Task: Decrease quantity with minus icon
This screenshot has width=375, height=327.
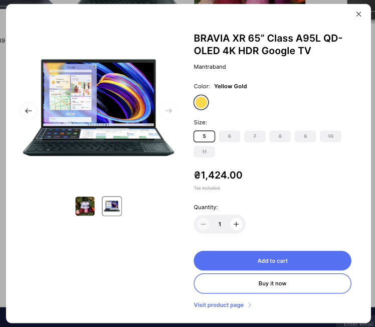Action: point(203,224)
